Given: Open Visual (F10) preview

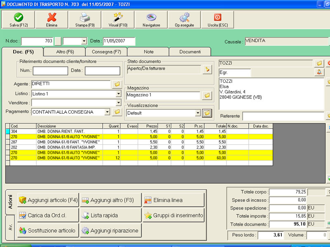Looking at the screenshot, I should point(118,18).
